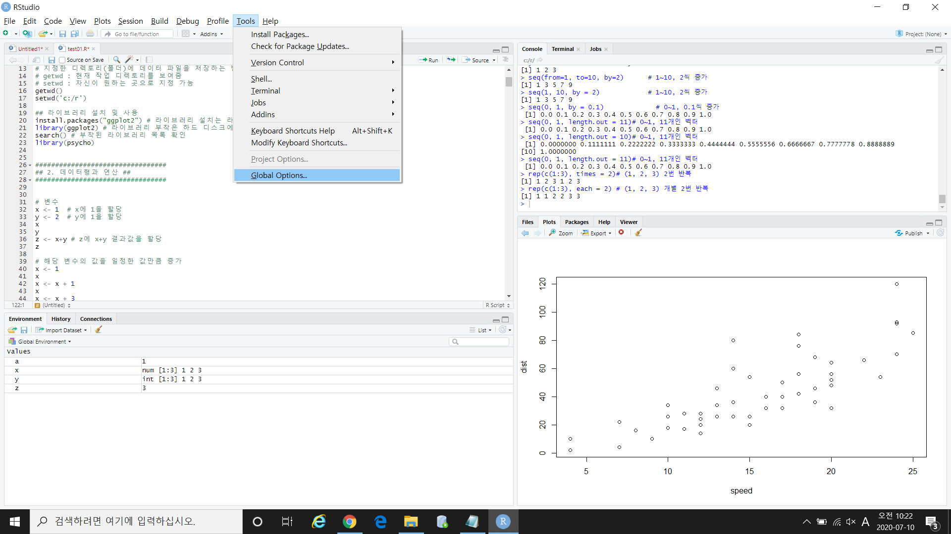Remove current plot with red X icon
This screenshot has height=534, width=951.
point(621,233)
